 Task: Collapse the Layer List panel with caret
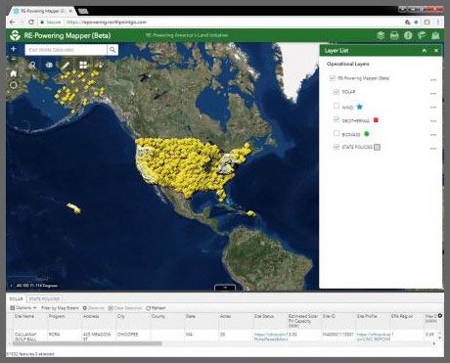(425, 51)
